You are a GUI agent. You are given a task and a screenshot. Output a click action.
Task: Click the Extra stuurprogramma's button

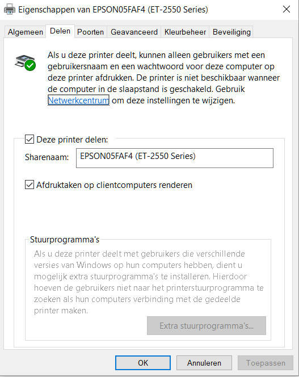[x=207, y=325]
